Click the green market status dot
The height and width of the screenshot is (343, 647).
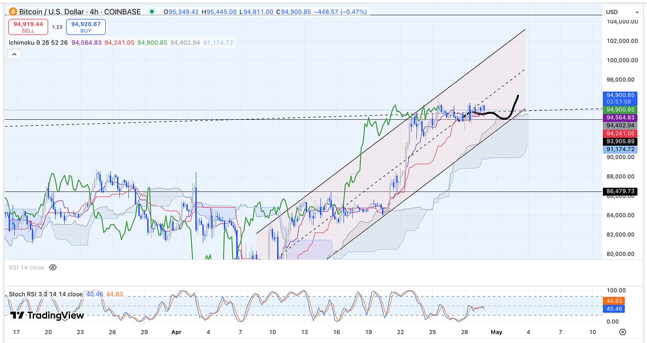coord(153,12)
